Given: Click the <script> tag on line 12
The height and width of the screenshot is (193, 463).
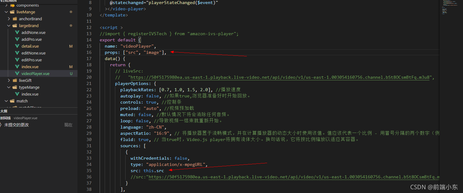Looking at the screenshot, I should (x=111, y=28).
